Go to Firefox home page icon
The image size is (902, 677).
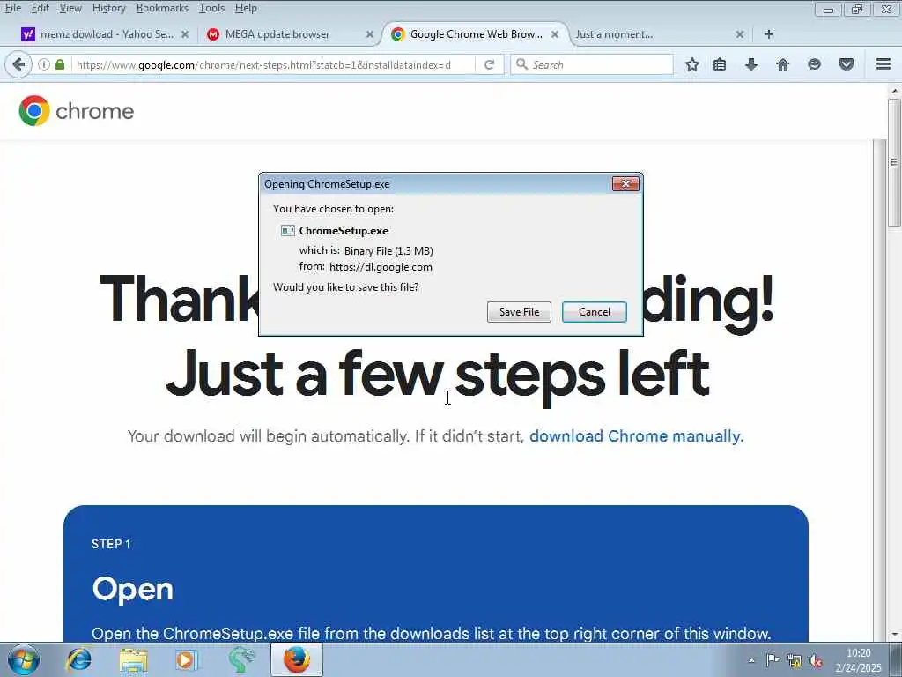click(x=782, y=64)
